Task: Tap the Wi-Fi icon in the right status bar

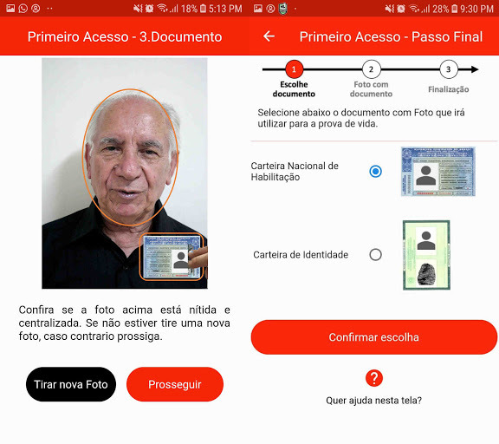Action: point(414,9)
